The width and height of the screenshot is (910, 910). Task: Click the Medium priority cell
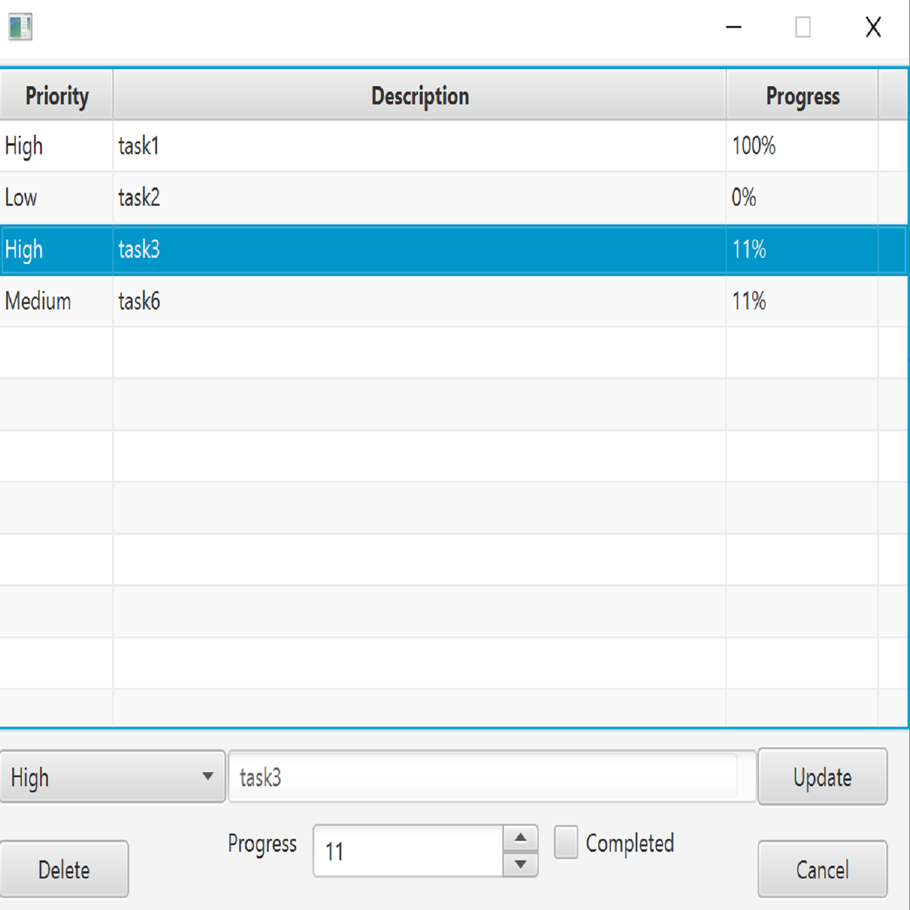[x=38, y=302]
